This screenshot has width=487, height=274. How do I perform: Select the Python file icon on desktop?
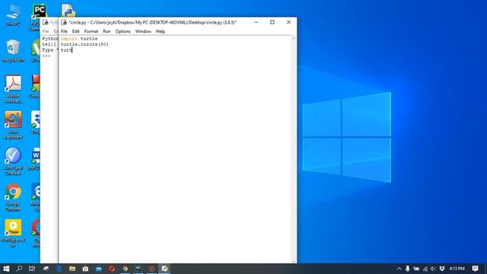pos(68,10)
